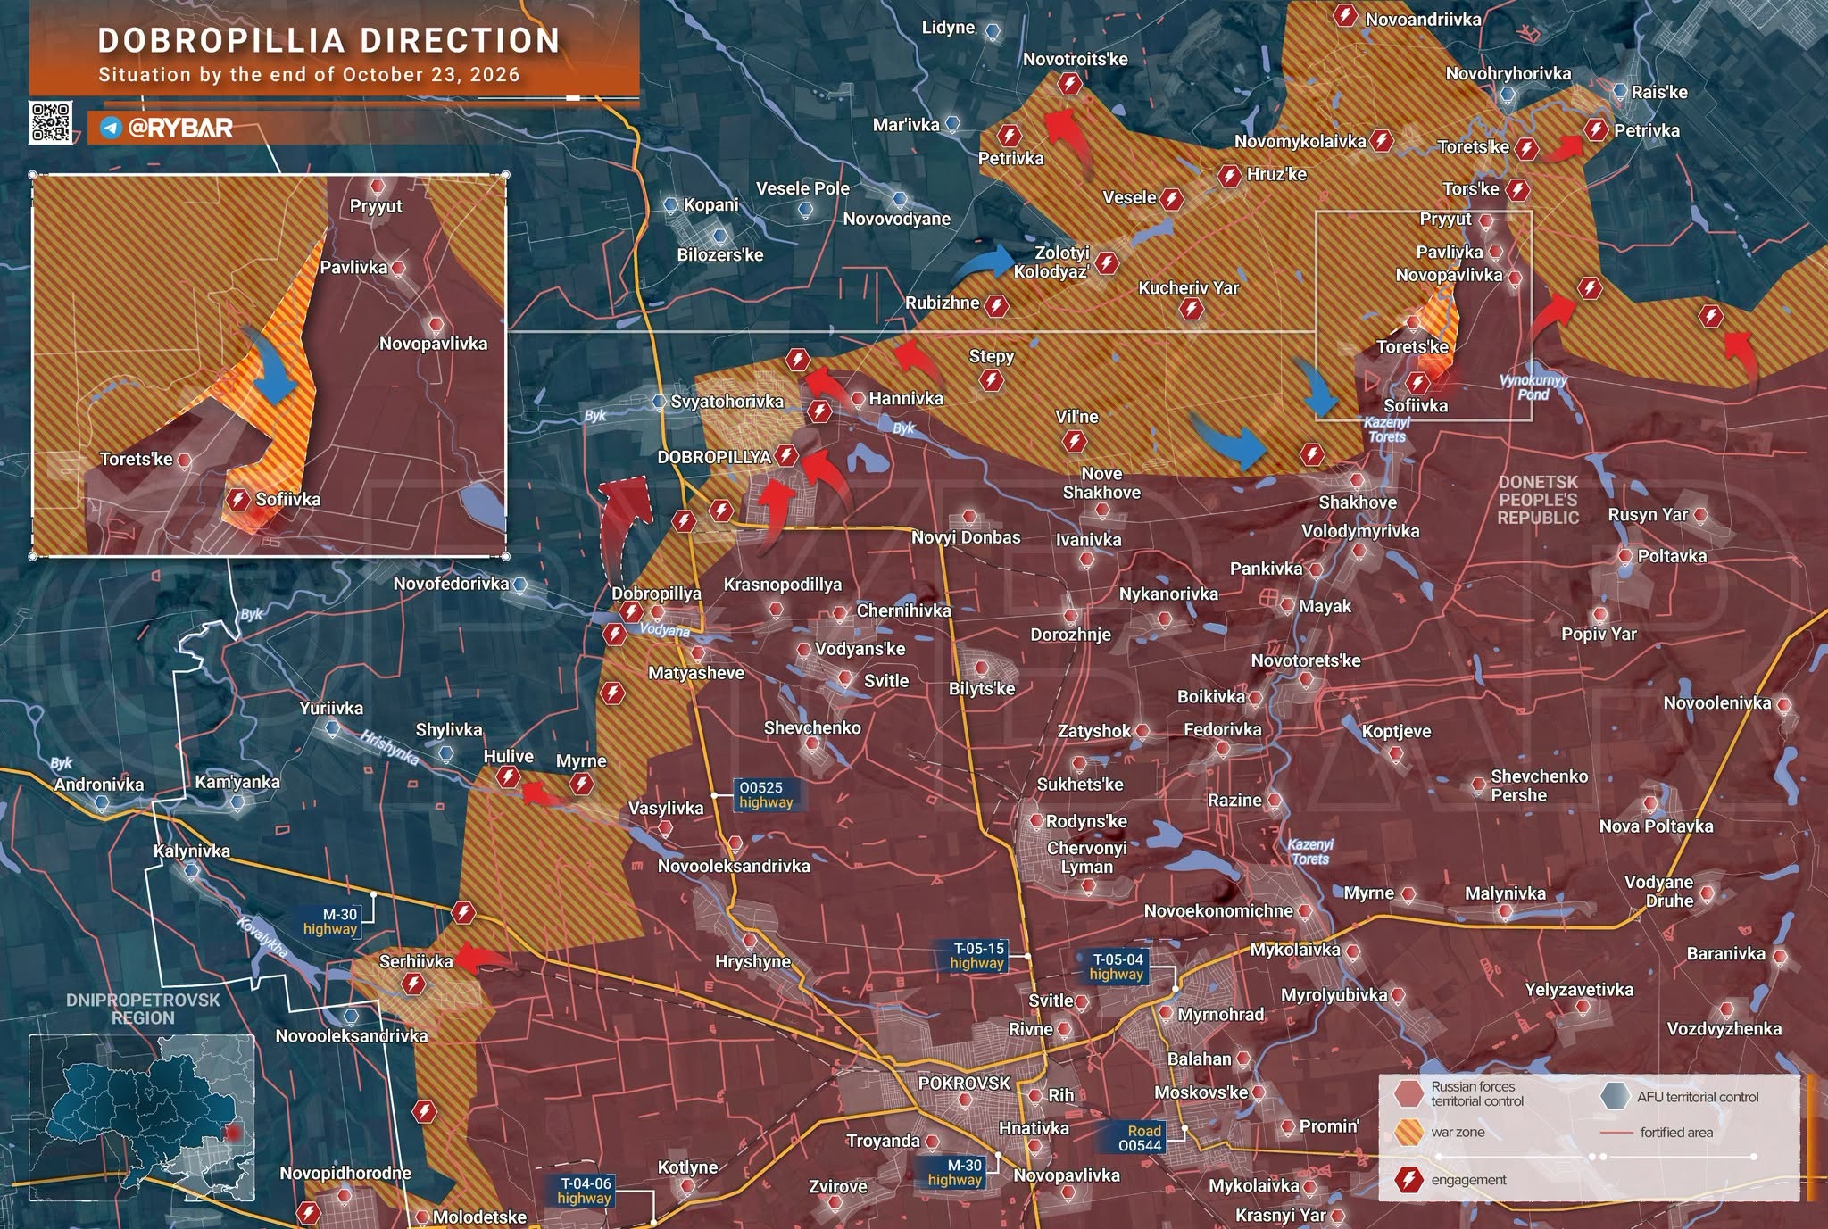This screenshot has height=1229, width=1828.
Task: Click the blue settlement marker at Kopani
Action: tap(671, 205)
